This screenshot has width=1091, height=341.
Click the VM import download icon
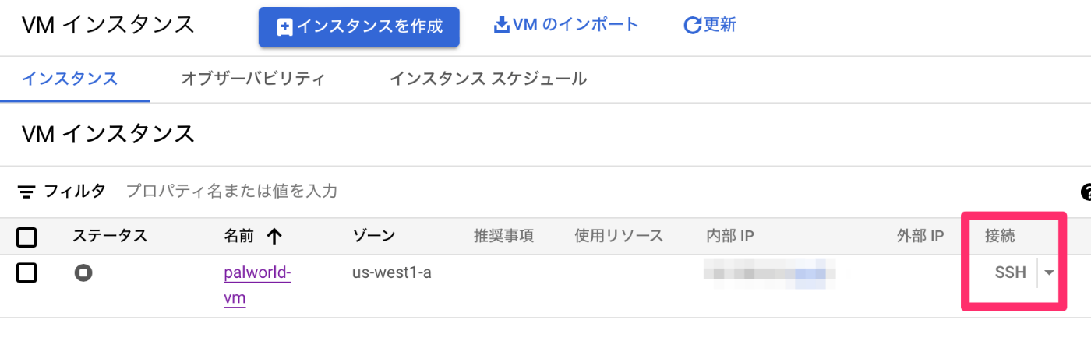(501, 25)
